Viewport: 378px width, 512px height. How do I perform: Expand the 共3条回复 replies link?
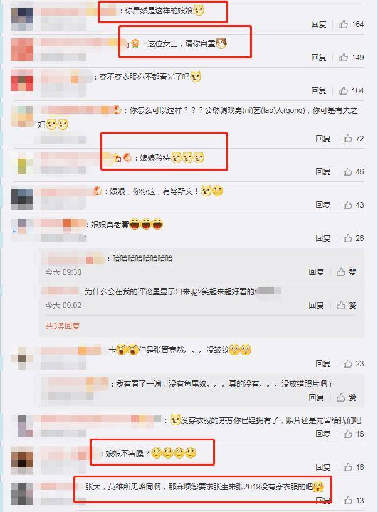click(x=62, y=326)
